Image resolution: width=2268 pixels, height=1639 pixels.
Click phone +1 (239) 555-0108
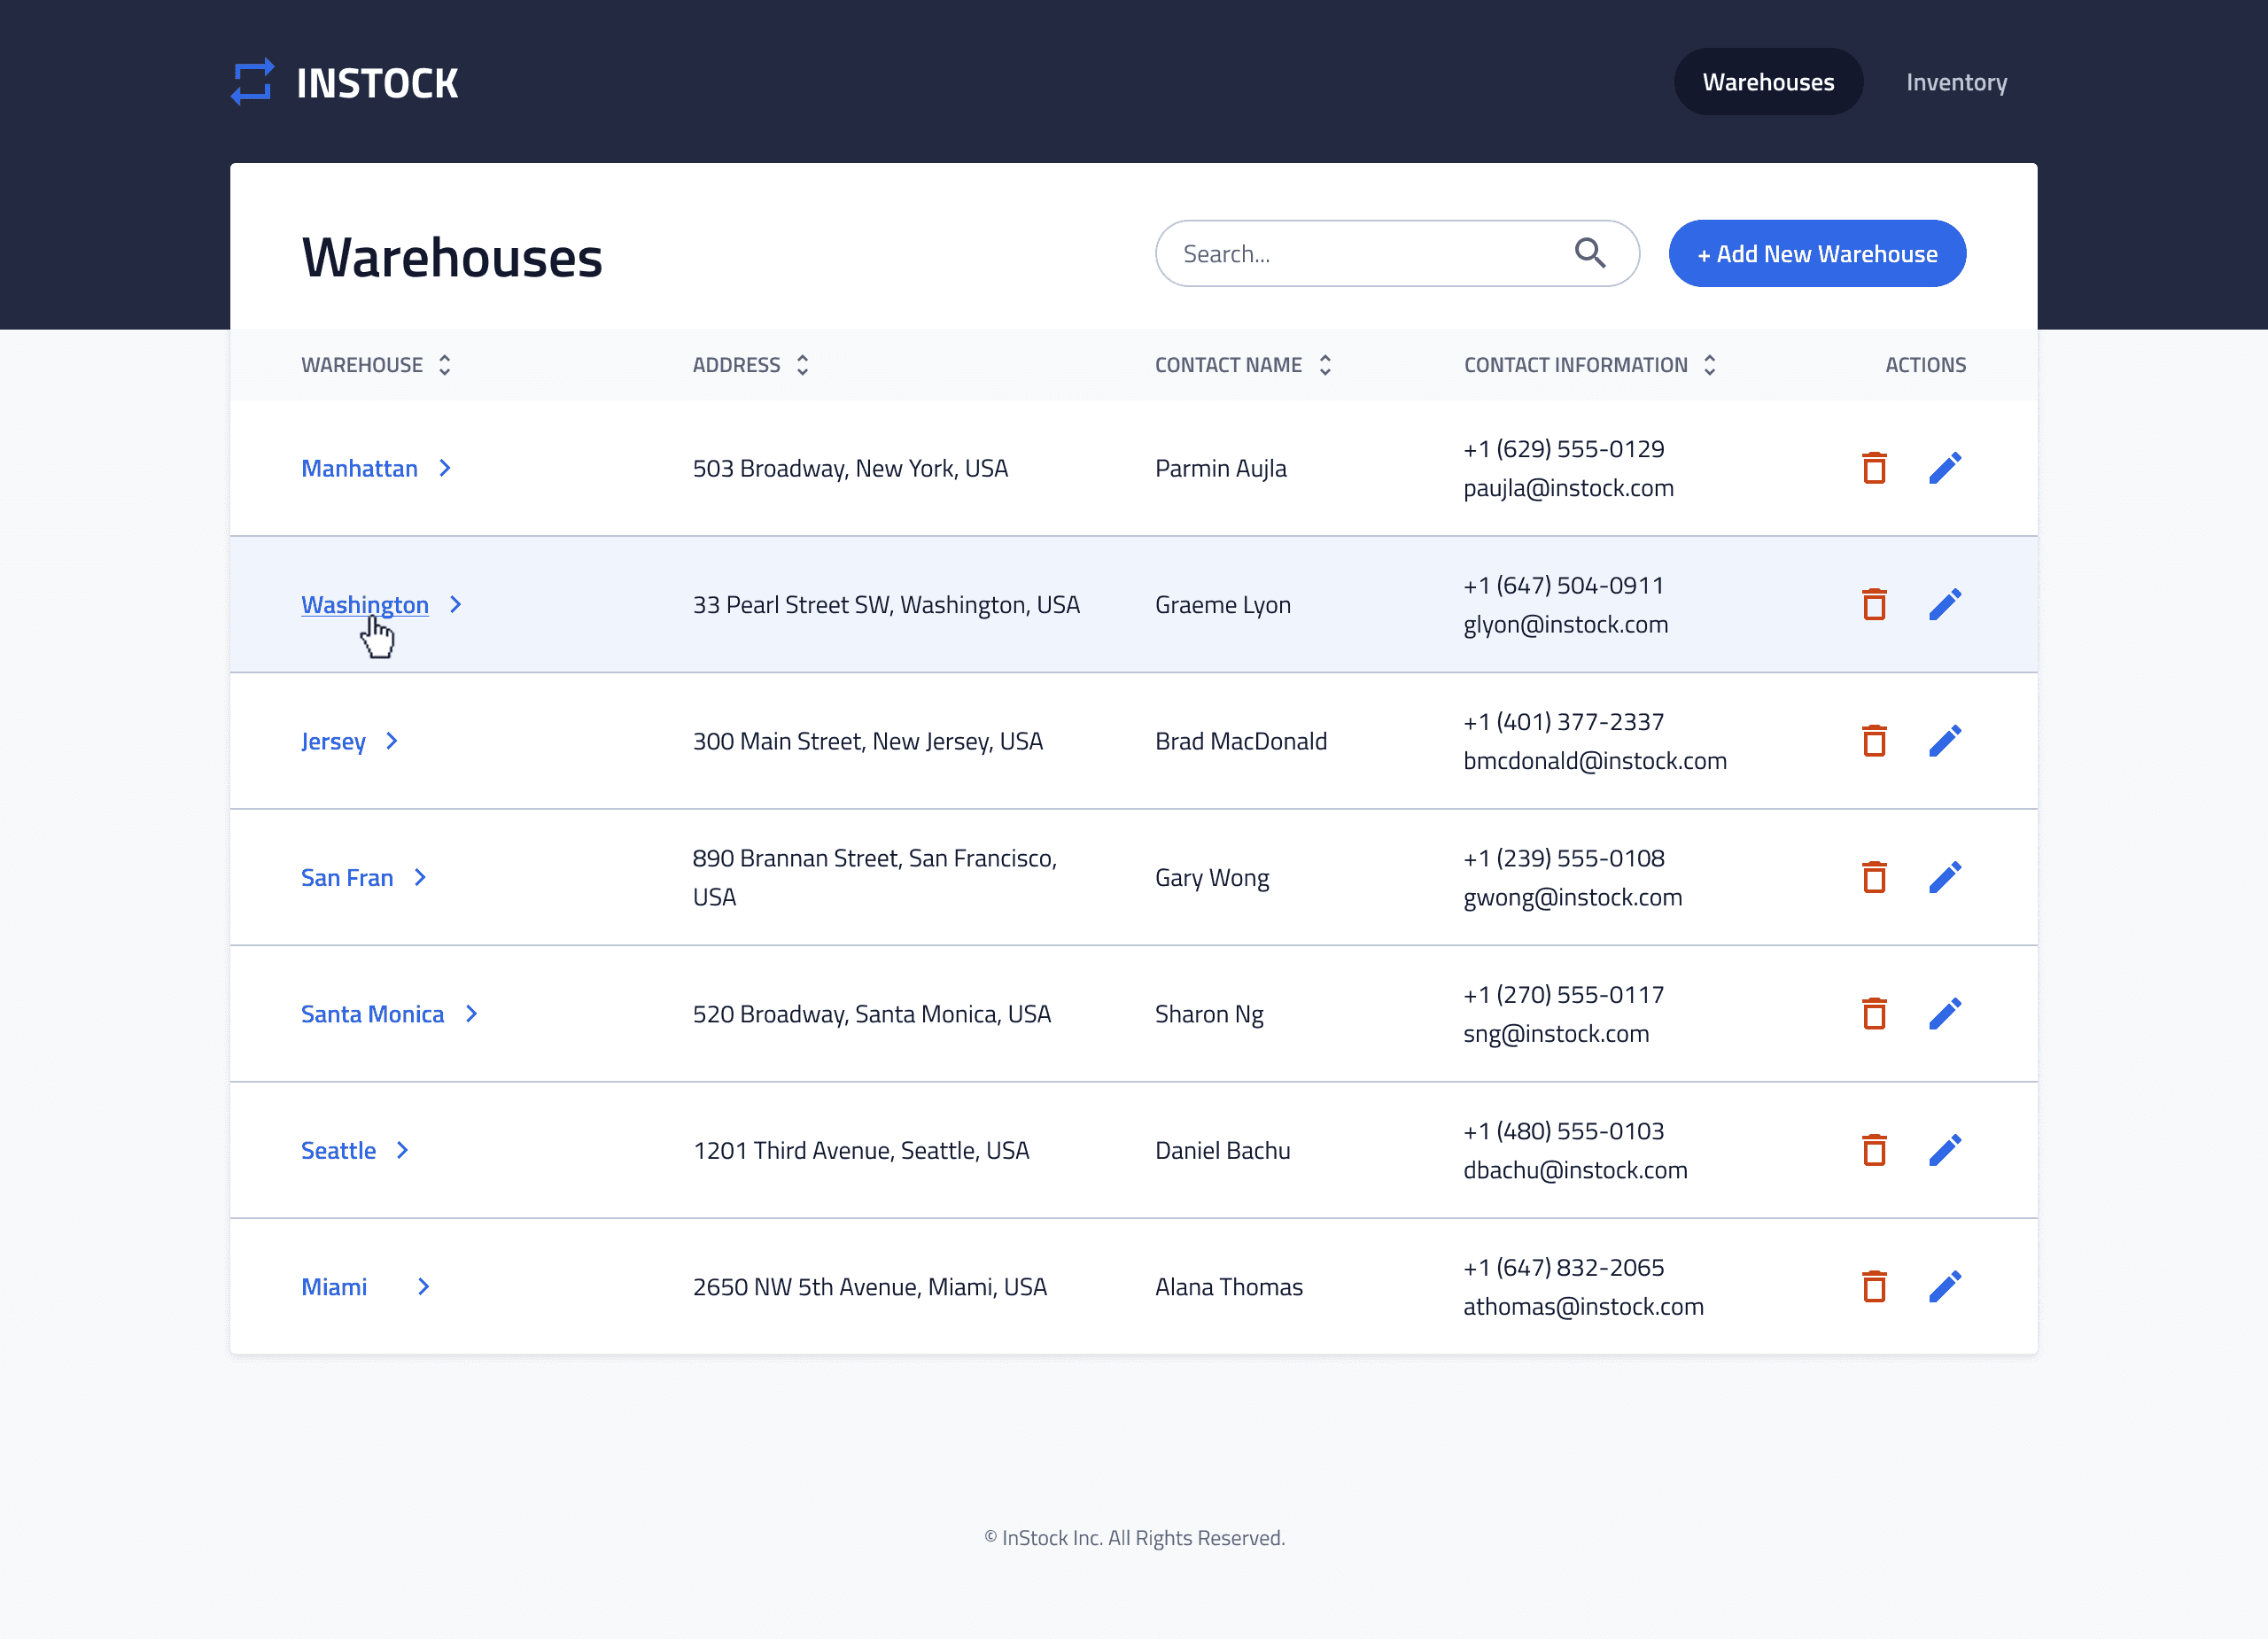1563,858
